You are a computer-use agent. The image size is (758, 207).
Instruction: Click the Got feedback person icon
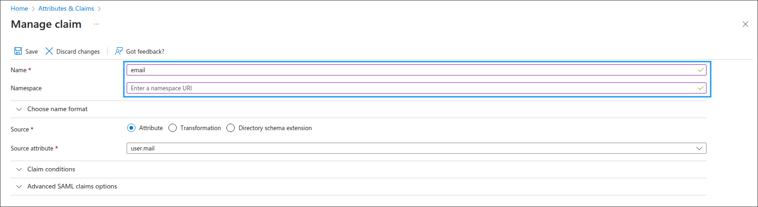point(119,51)
